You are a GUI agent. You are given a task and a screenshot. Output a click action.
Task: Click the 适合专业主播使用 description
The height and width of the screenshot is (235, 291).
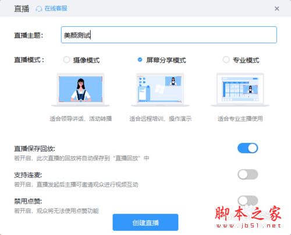point(240,118)
